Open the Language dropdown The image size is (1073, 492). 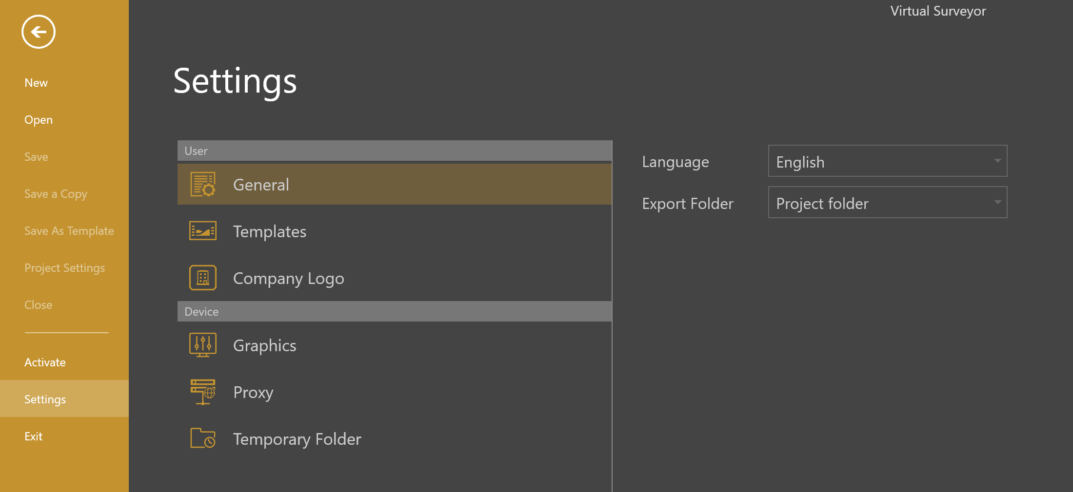click(x=887, y=161)
